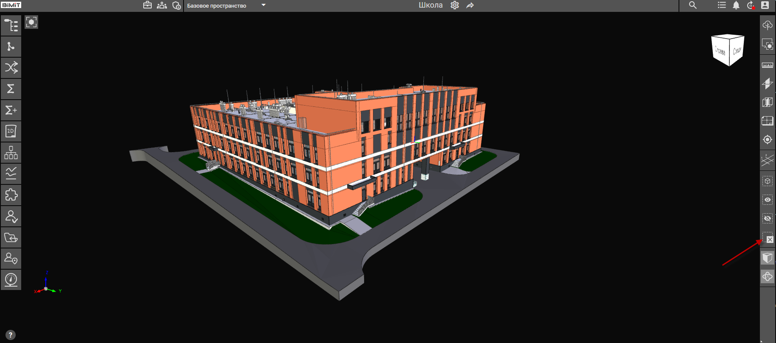Open the puzzle piece plugins panel
776x343 pixels.
coord(11,195)
